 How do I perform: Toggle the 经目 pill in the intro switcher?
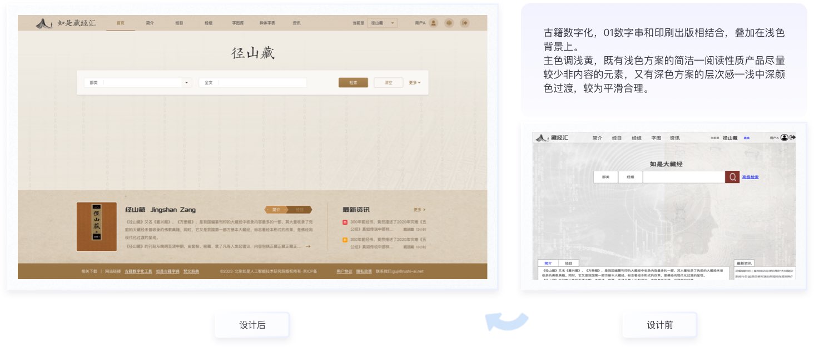300,210
